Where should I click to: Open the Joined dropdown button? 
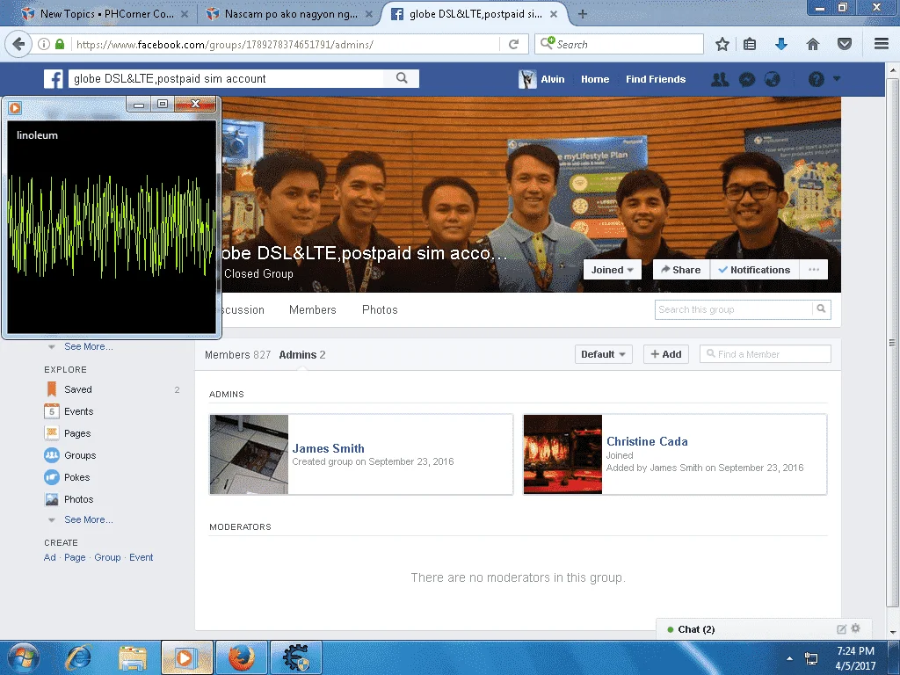click(613, 270)
